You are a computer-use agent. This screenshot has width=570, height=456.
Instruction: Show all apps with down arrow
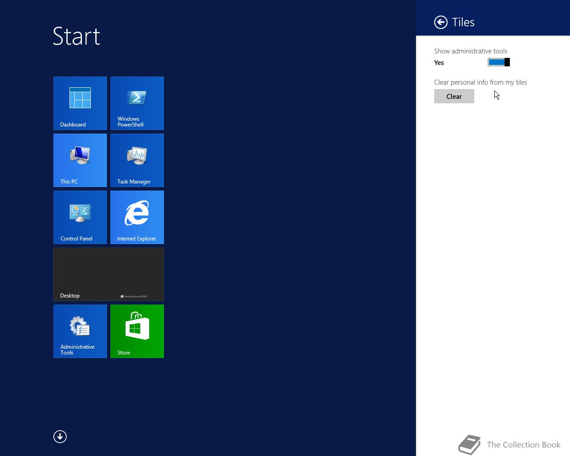60,436
